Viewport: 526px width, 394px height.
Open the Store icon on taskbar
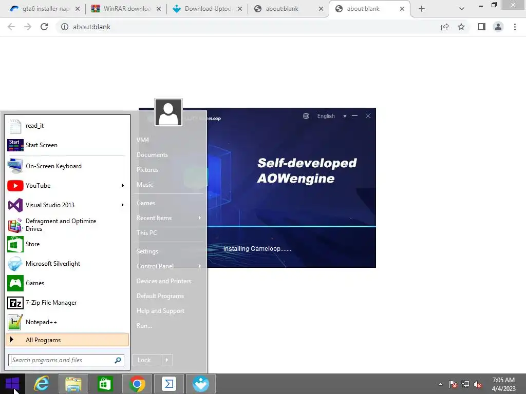[105, 384]
